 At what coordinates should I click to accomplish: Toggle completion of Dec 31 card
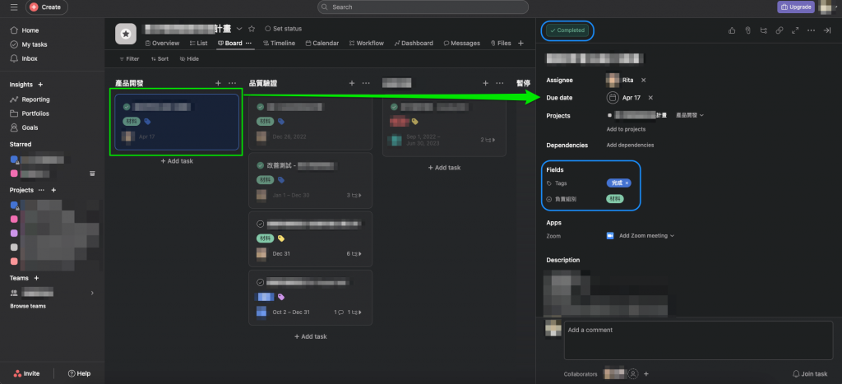click(261, 224)
